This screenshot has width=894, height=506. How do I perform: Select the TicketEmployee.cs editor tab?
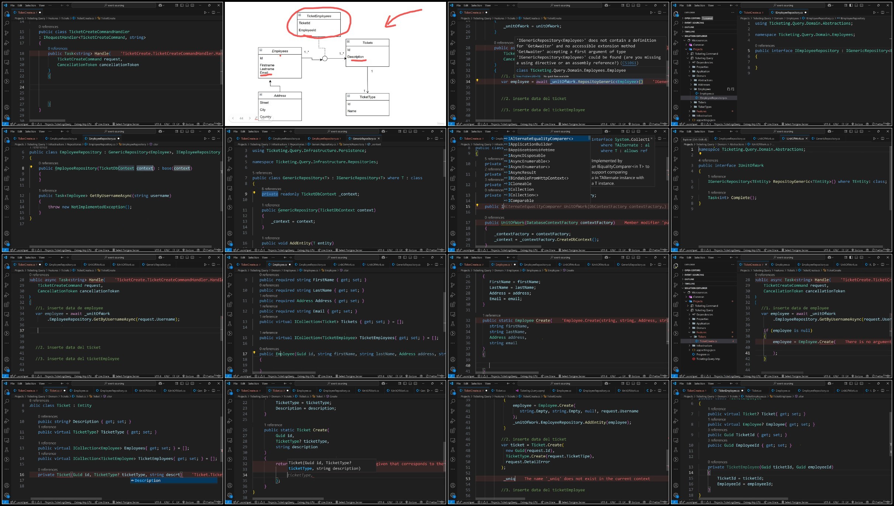(728, 391)
